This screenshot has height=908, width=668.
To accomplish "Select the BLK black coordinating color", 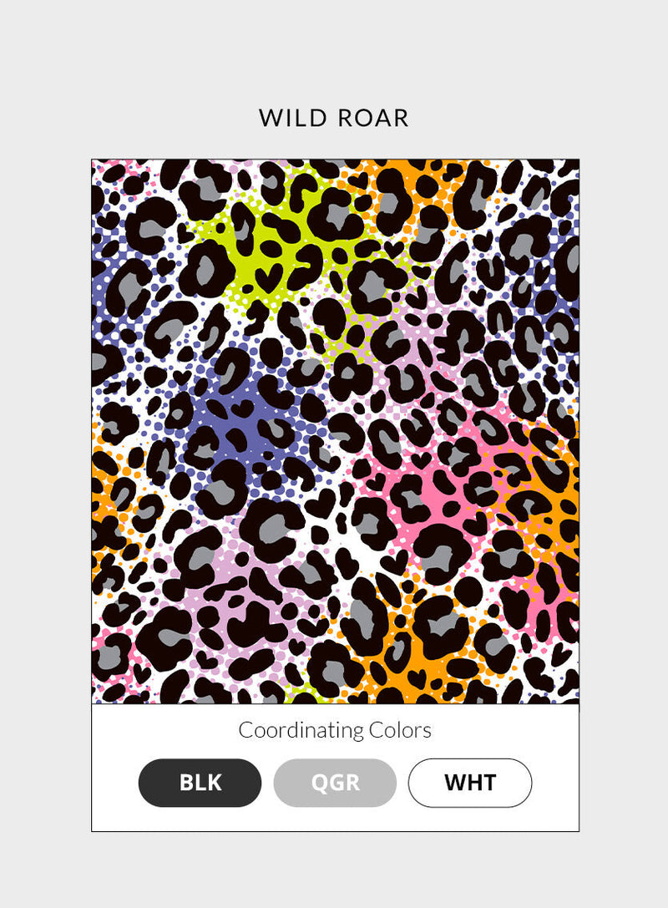I will [200, 783].
